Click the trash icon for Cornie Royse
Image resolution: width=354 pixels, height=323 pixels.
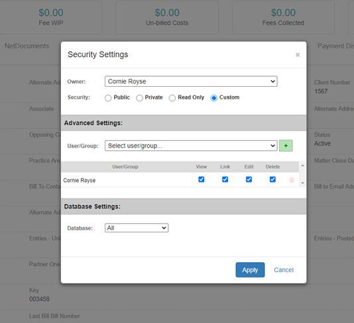pos(292,180)
